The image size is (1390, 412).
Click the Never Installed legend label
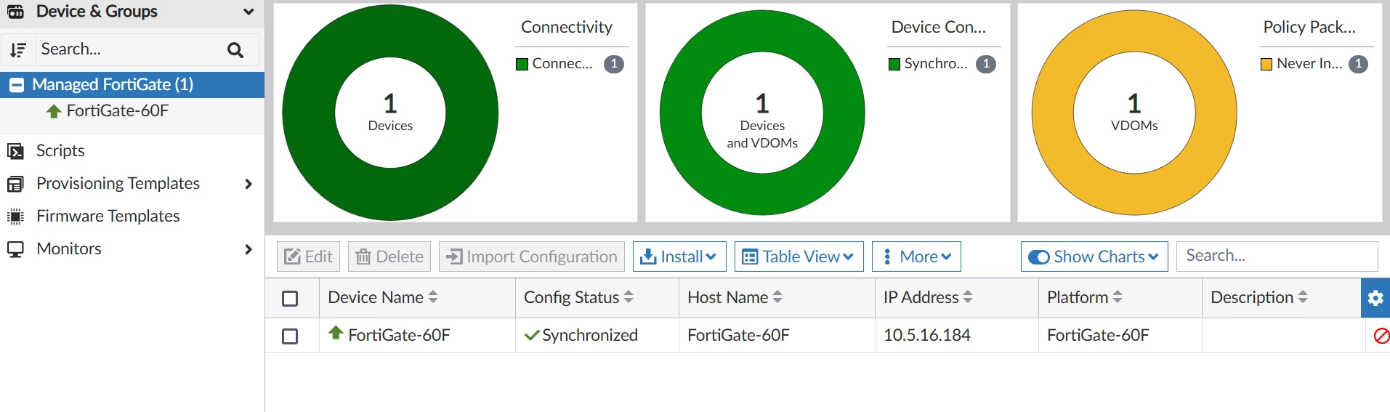[x=1309, y=63]
